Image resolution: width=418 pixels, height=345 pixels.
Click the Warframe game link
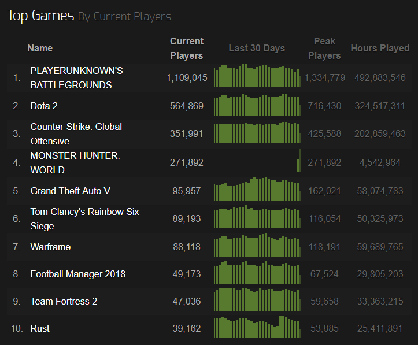tap(50, 247)
